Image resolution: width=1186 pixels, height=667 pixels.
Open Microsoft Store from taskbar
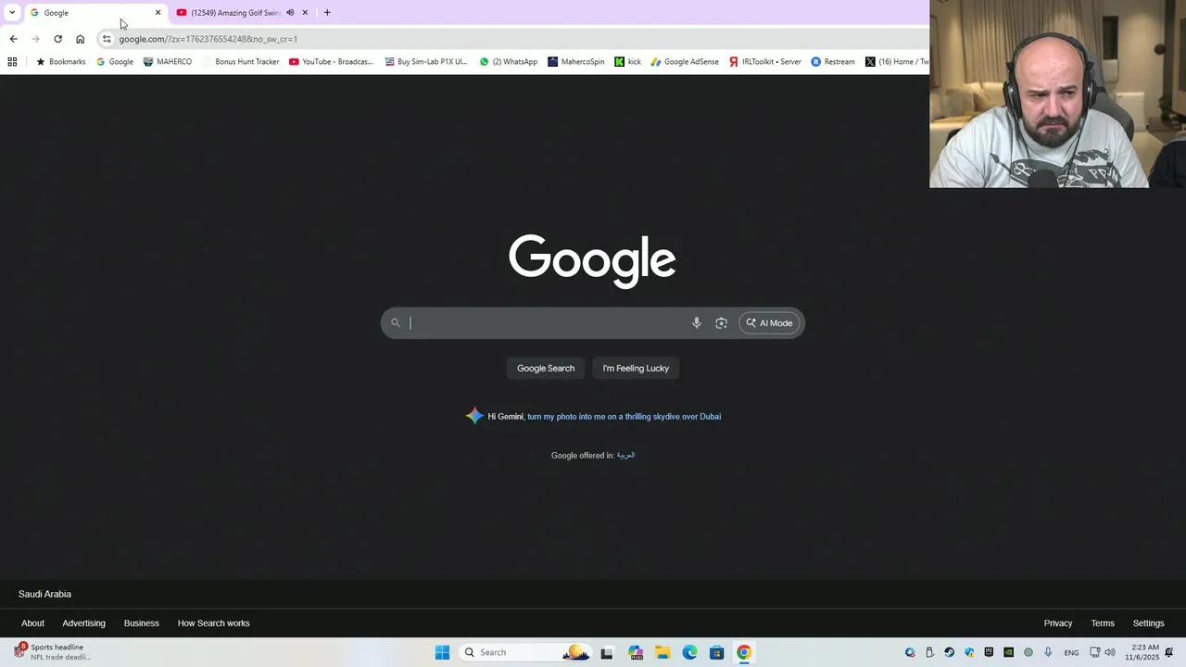coord(716,652)
